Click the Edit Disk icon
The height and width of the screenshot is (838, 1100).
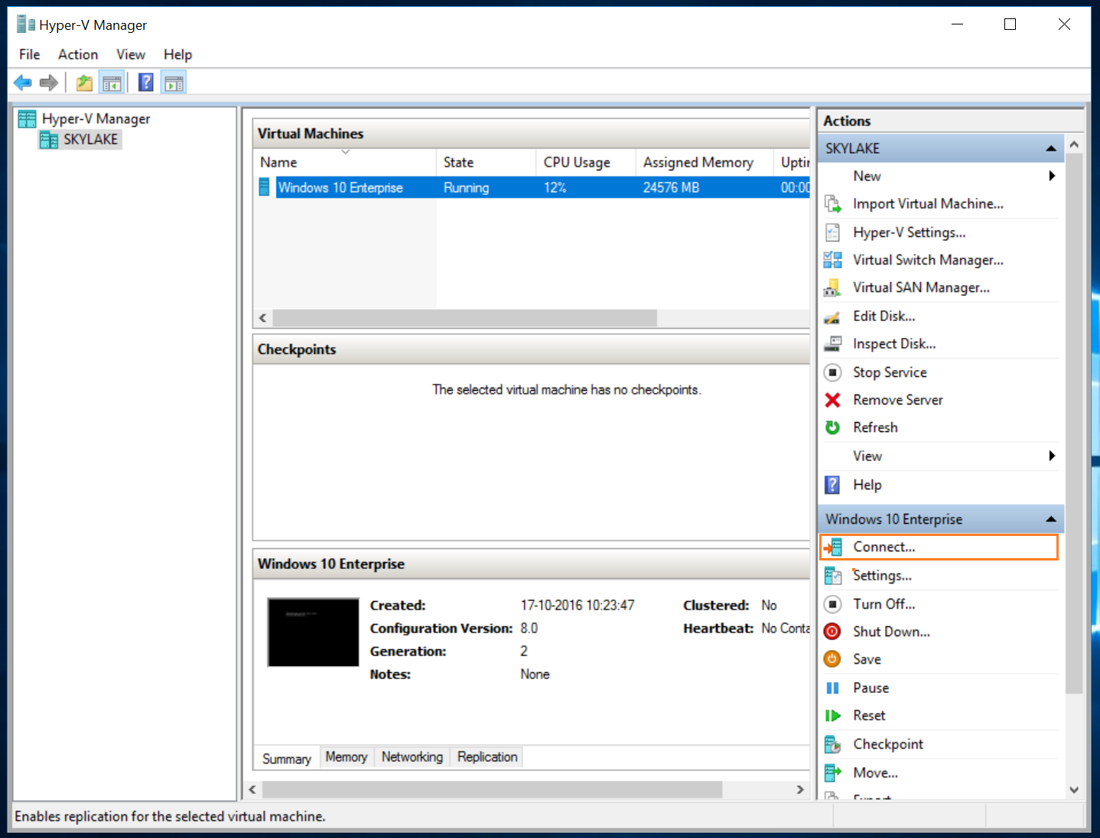(833, 317)
